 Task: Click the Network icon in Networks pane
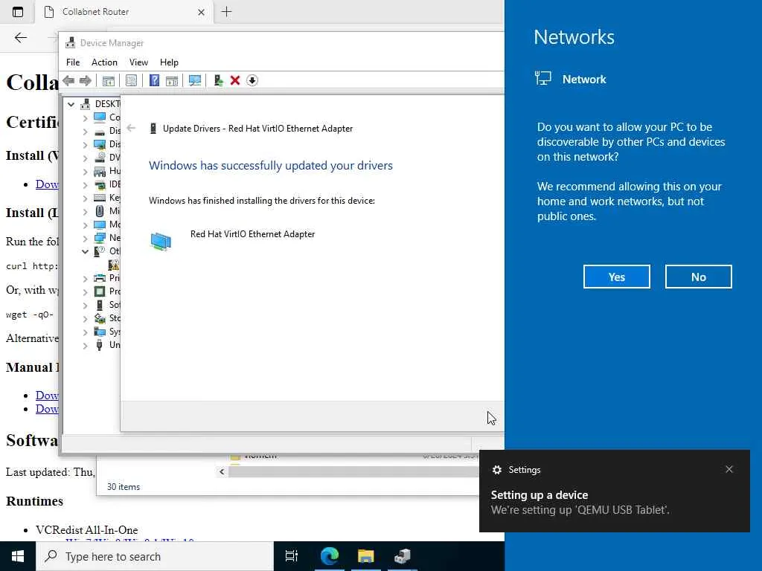point(542,78)
